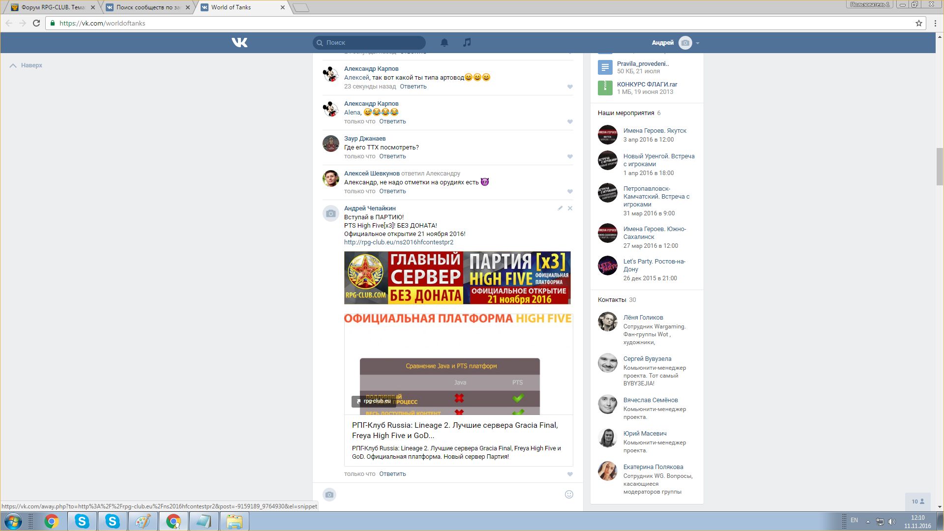Open КОНКУРС ФЛАГИ.rar file

tap(647, 85)
